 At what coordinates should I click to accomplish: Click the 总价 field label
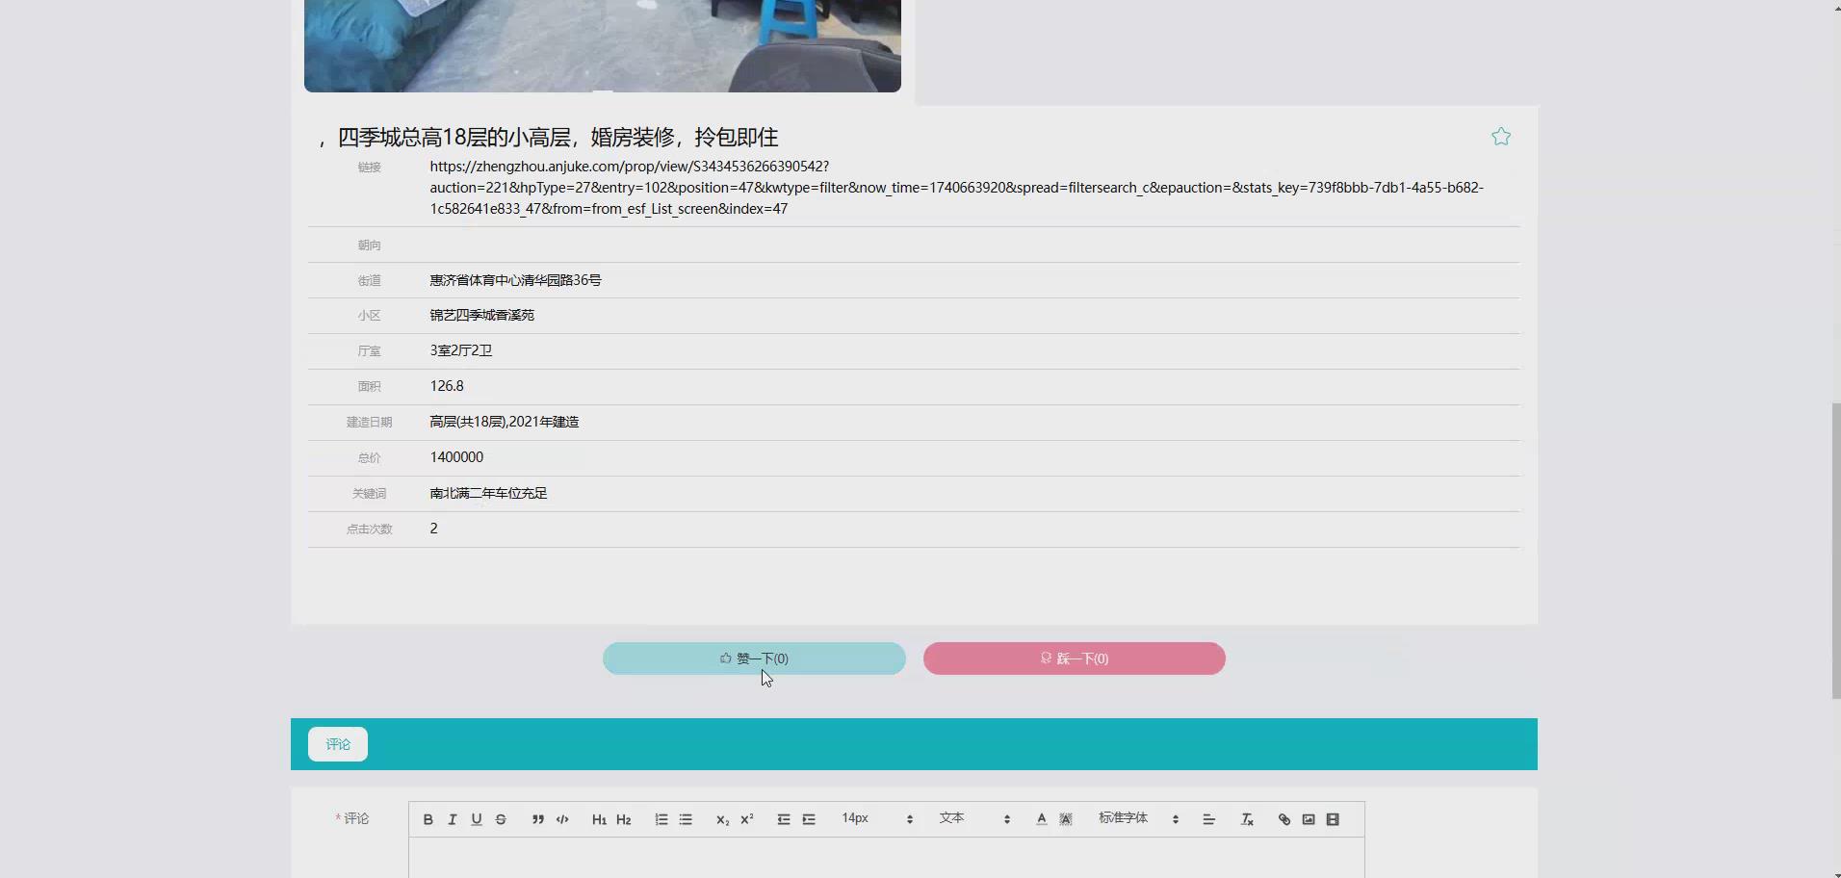coord(370,458)
